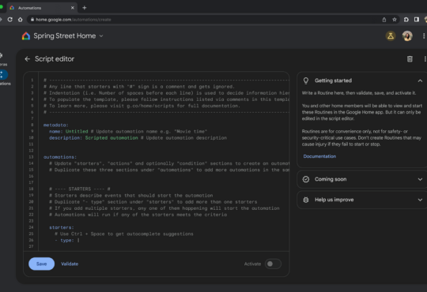Bookmark this page with the star icon
The image size is (427, 292).
coord(395,20)
